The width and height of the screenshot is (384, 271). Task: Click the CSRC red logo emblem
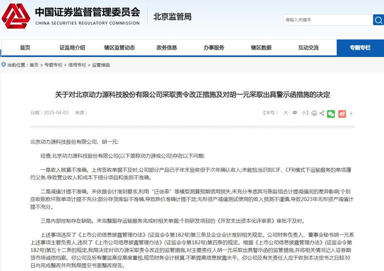point(16,16)
